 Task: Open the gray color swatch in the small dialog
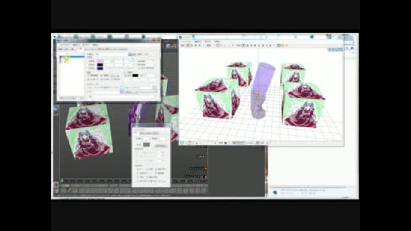click(x=146, y=145)
